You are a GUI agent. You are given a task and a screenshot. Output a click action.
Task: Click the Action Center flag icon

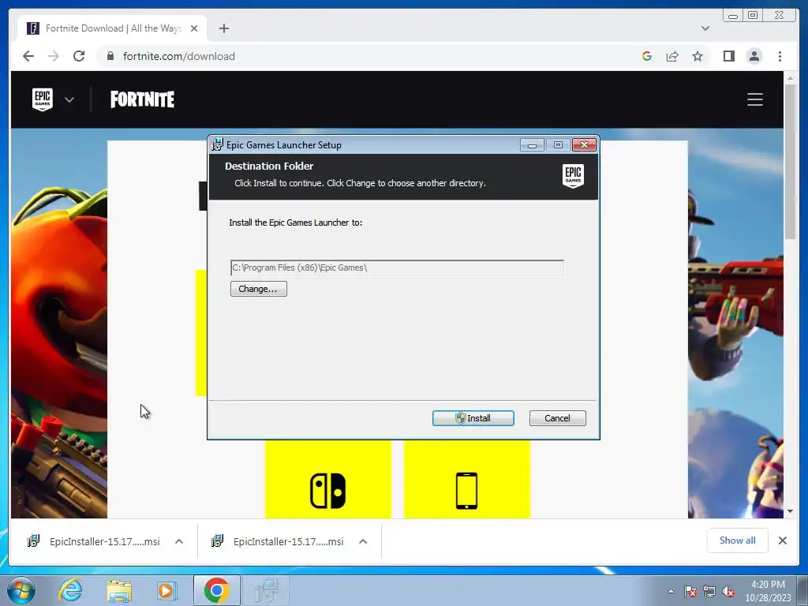point(690,591)
